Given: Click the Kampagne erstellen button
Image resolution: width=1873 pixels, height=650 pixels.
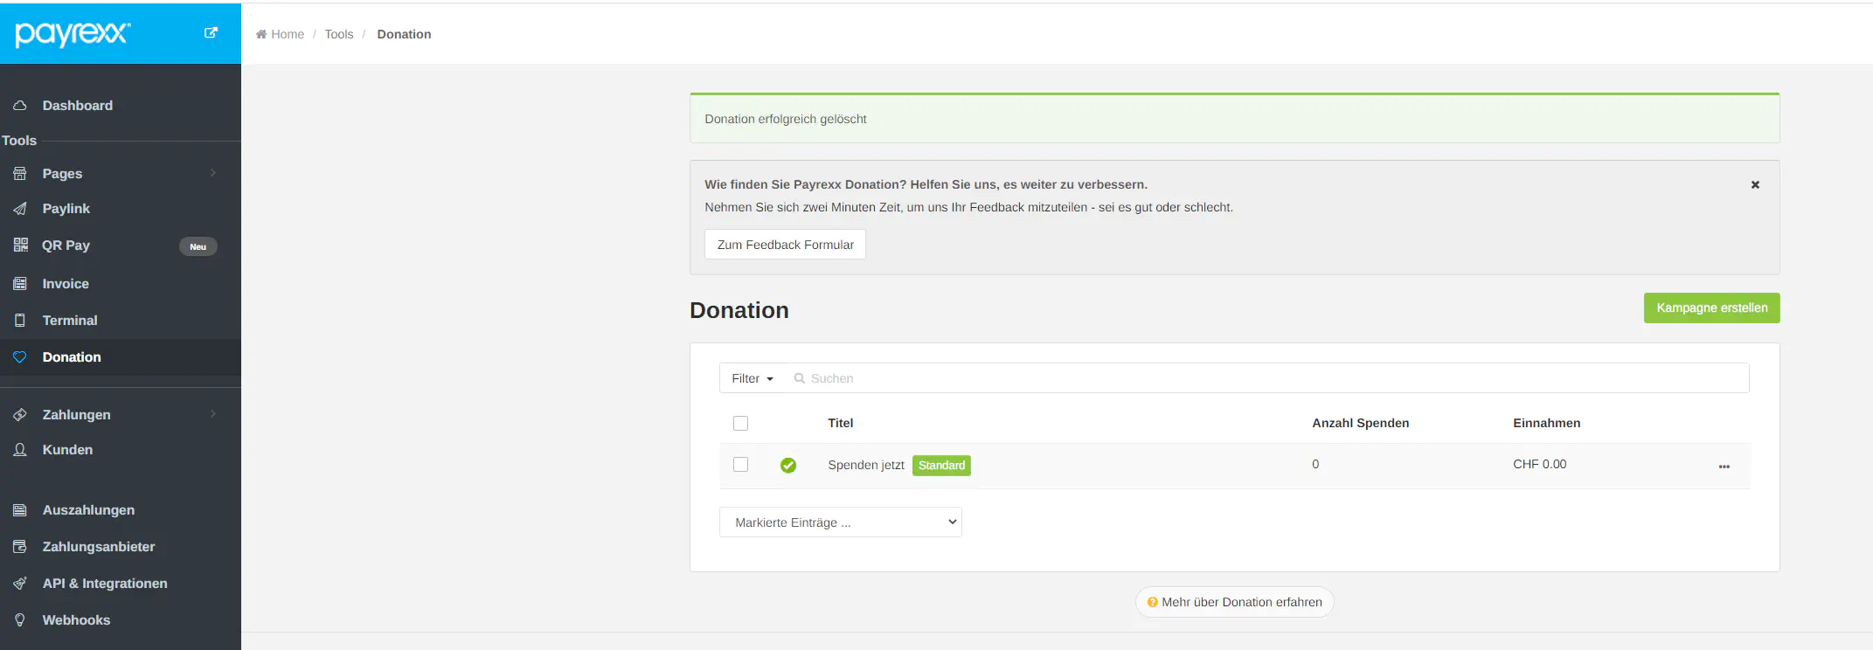Looking at the screenshot, I should [x=1710, y=308].
